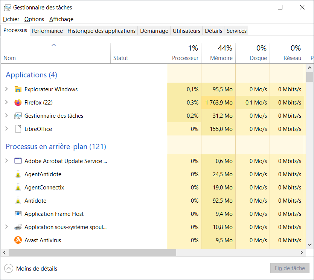Select the LibreOffice row name
Screen dimensions: 314x280
[38, 129]
